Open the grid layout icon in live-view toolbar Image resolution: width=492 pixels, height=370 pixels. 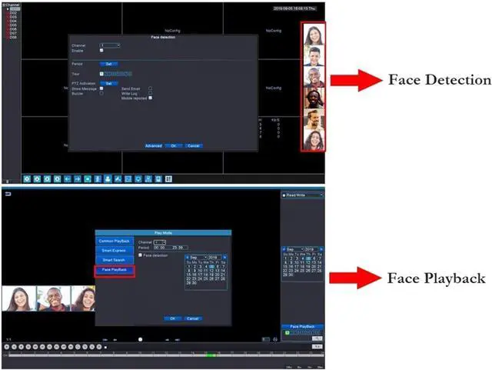tap(168, 178)
